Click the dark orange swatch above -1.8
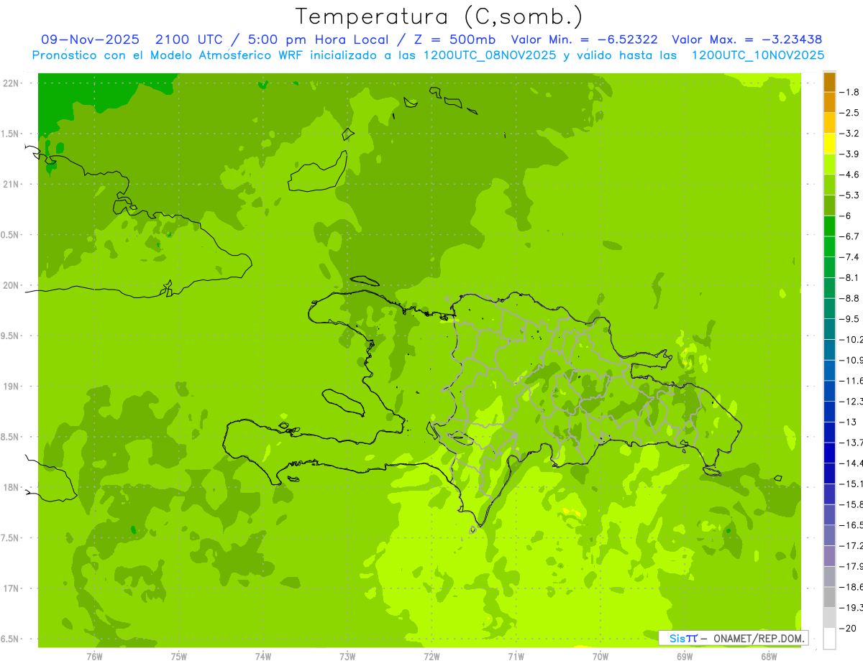Viewport: 863px width, 666px height. coord(829,82)
